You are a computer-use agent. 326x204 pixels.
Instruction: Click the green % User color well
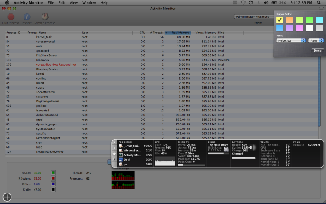[53, 173]
